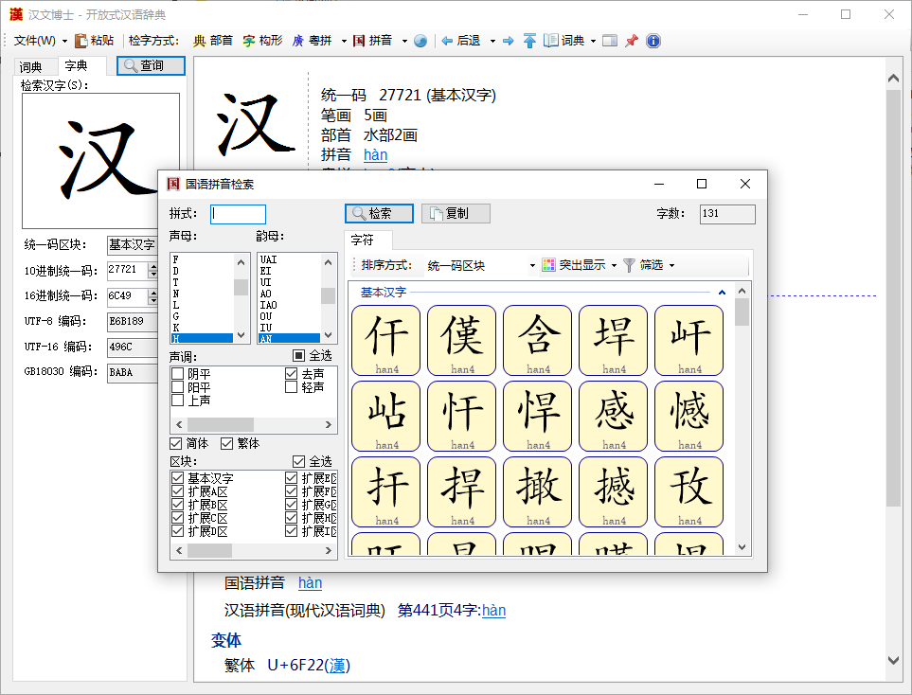This screenshot has width=912, height=695.
Task: Collapse the 基本汉字 character group
Action: point(722,293)
